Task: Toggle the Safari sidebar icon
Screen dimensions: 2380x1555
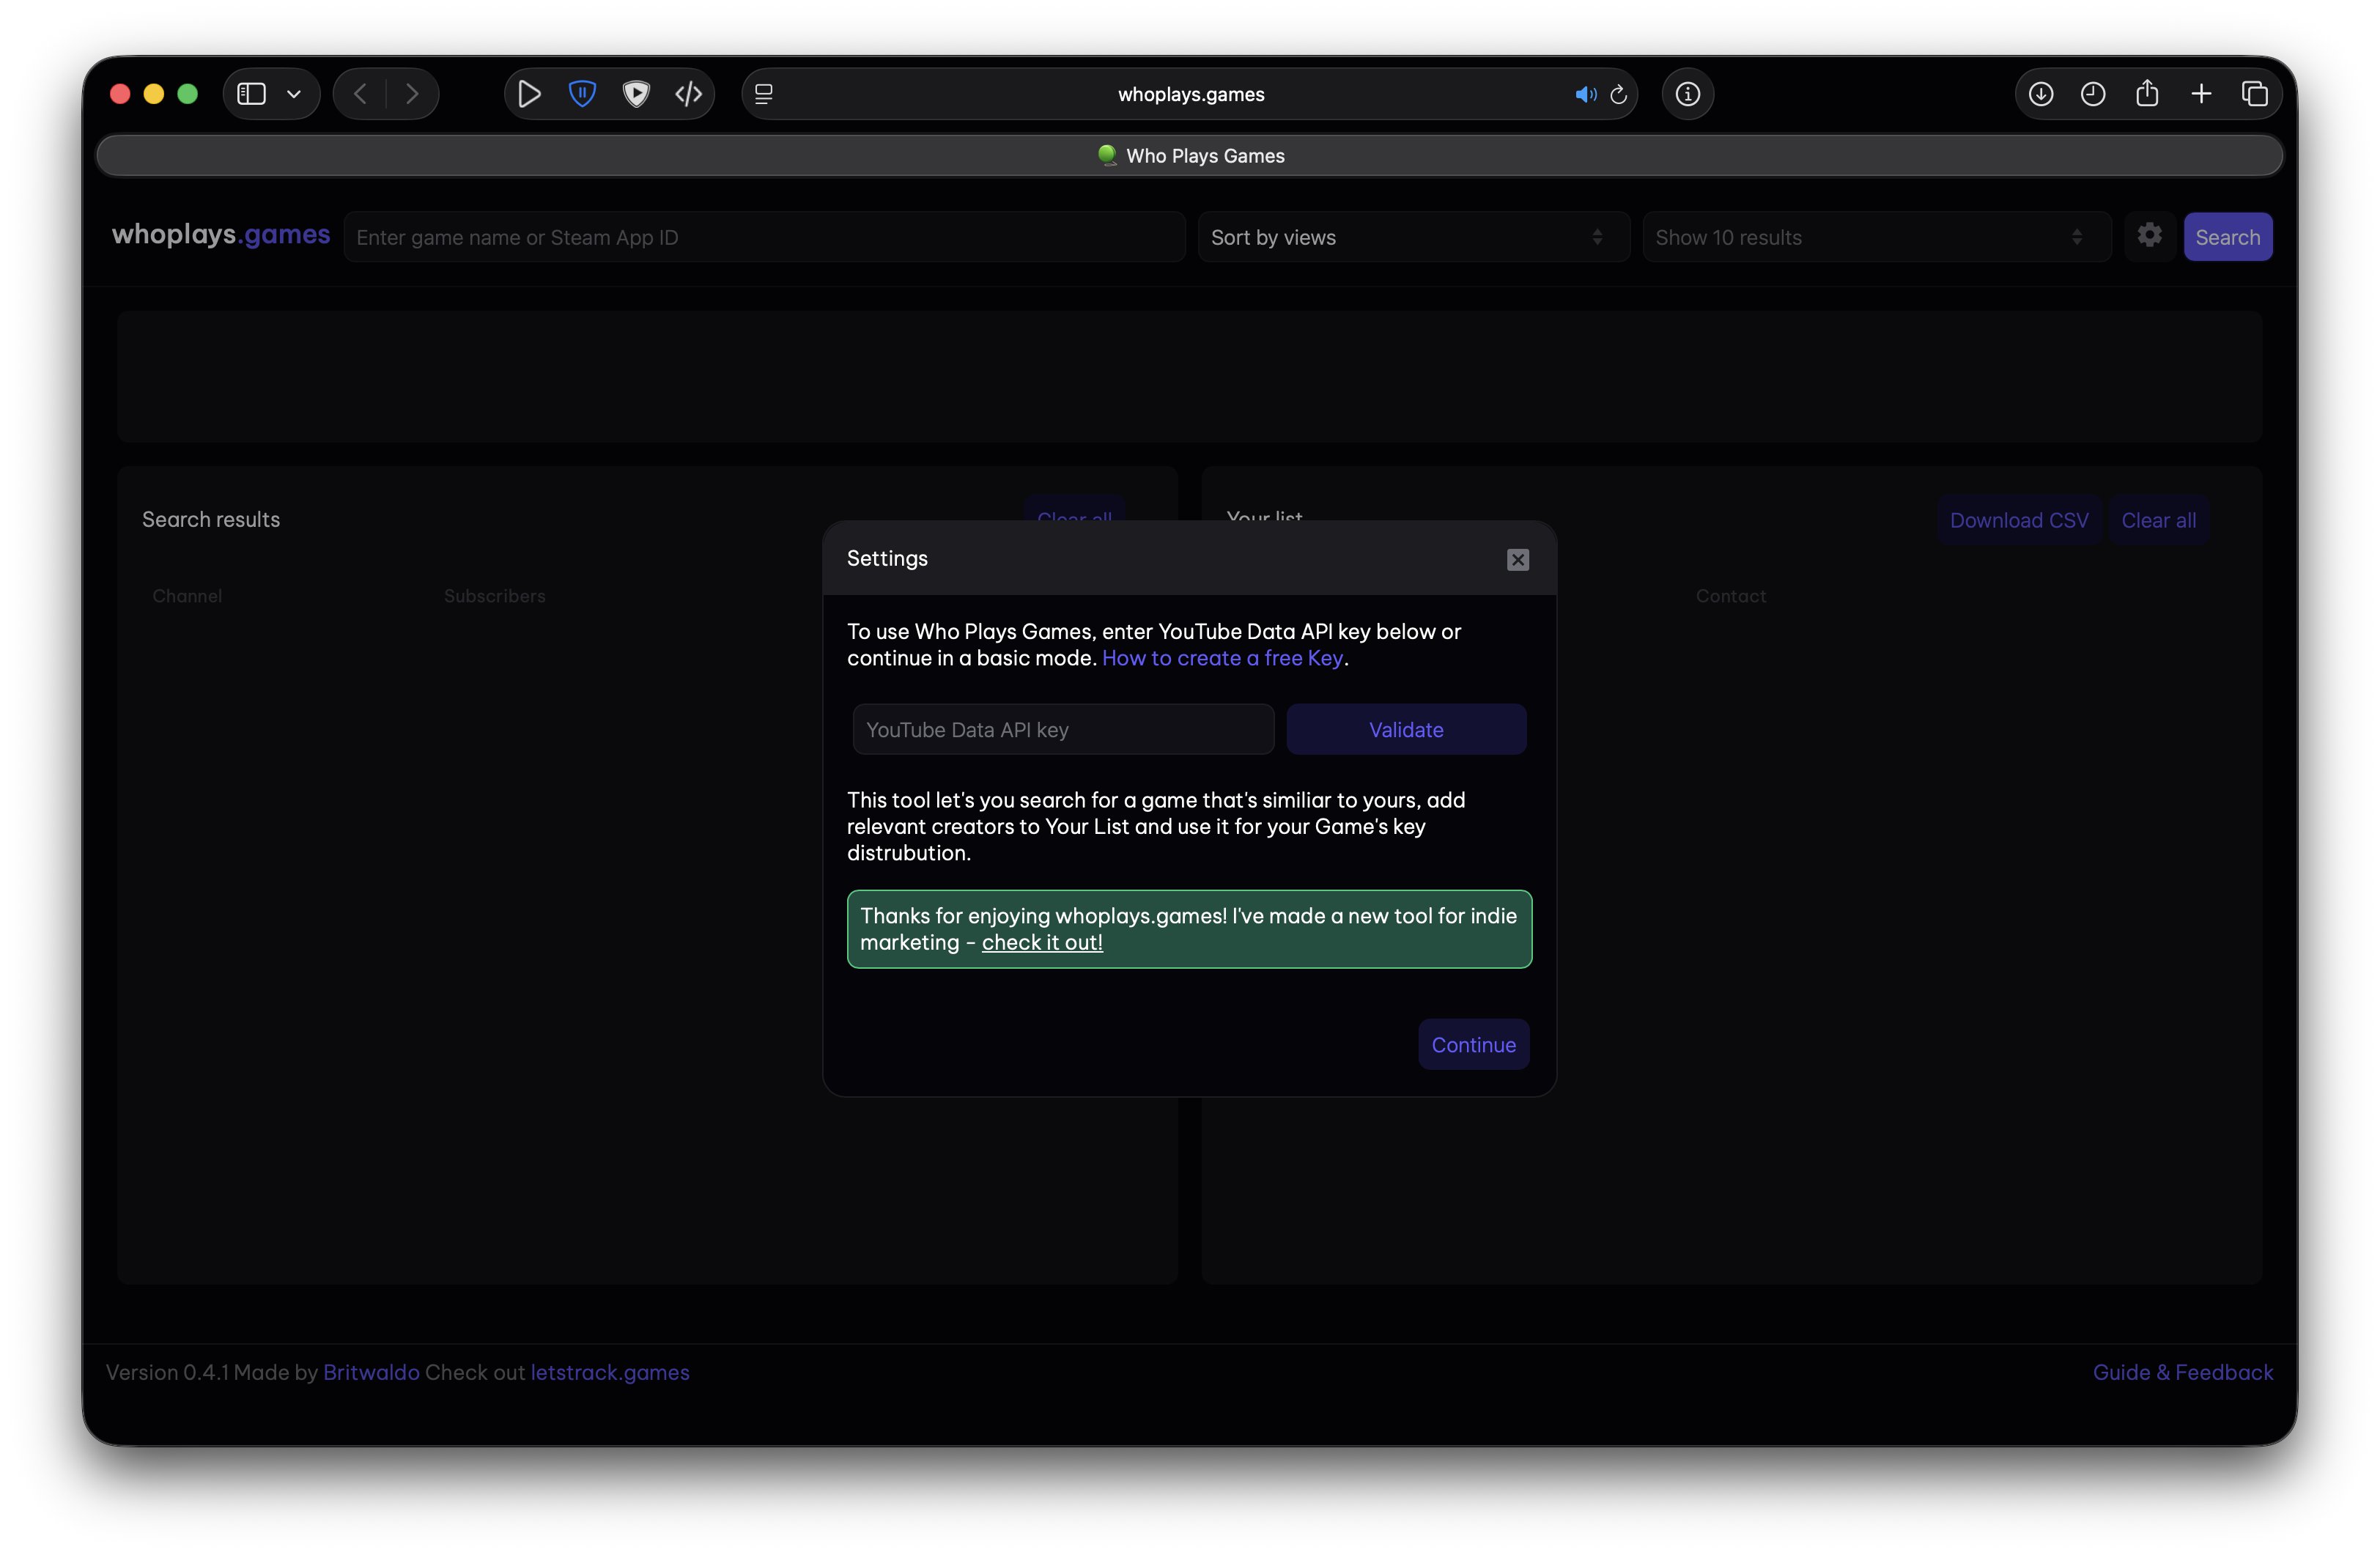Action: point(251,94)
